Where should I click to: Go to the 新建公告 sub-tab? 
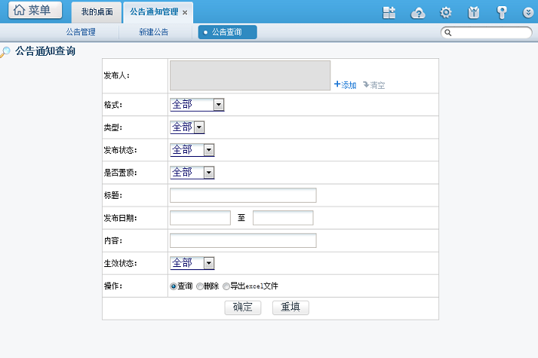[x=154, y=32]
